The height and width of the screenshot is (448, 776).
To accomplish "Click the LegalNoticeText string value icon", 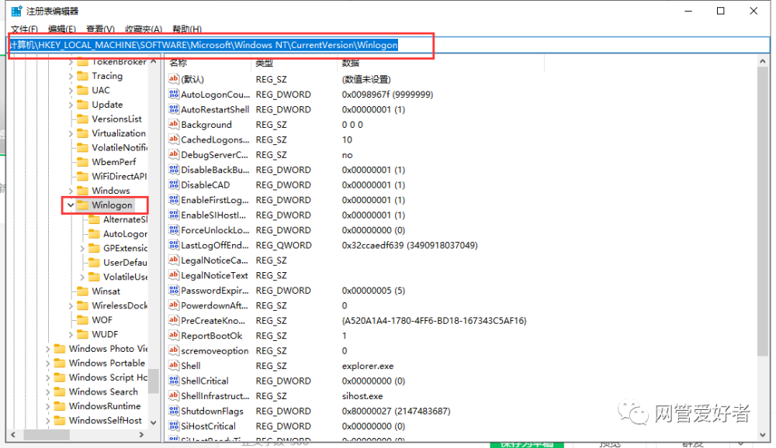I will (173, 275).
